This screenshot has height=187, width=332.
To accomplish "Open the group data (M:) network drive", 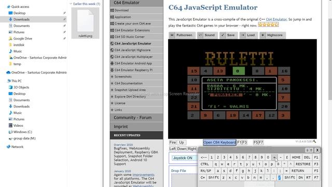I will click(24, 138).
